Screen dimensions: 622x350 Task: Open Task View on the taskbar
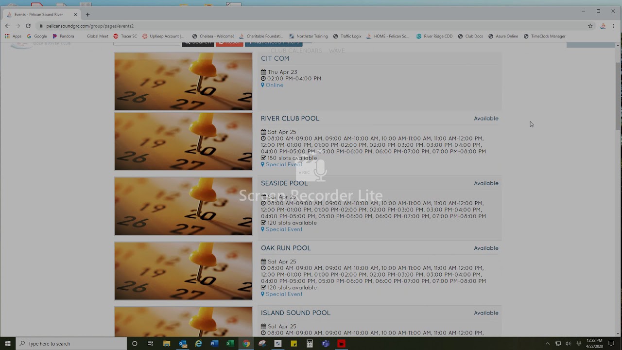pyautogui.click(x=150, y=344)
